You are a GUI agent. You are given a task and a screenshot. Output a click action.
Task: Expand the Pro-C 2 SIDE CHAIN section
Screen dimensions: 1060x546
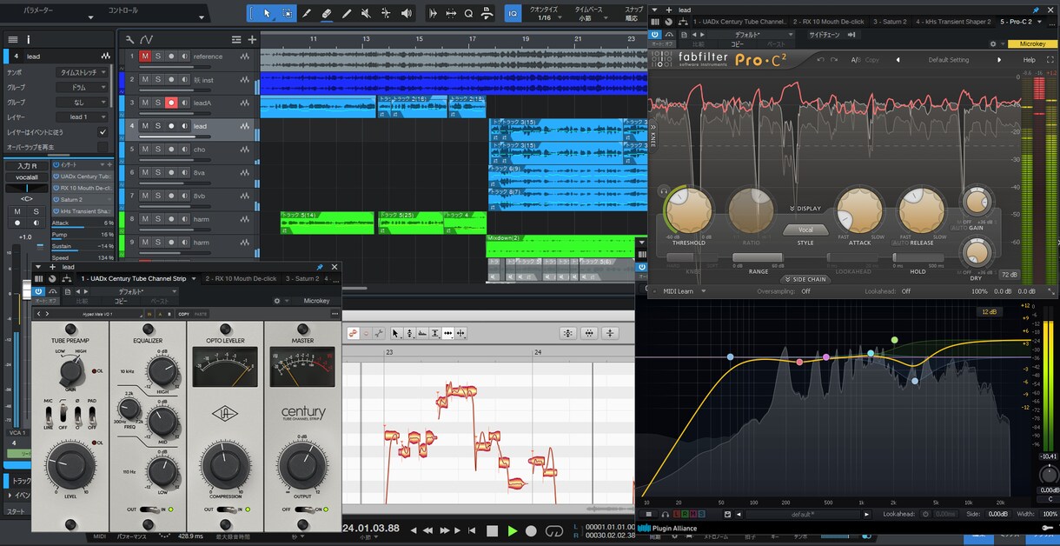coord(805,279)
